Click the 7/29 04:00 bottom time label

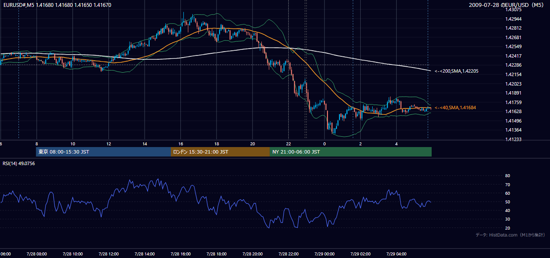point(396,254)
